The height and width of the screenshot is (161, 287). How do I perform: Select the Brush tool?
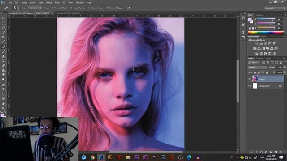[x=3, y=52]
